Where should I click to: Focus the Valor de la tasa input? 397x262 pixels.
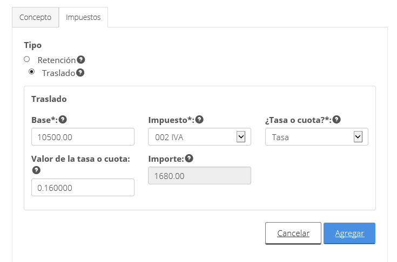click(x=83, y=188)
